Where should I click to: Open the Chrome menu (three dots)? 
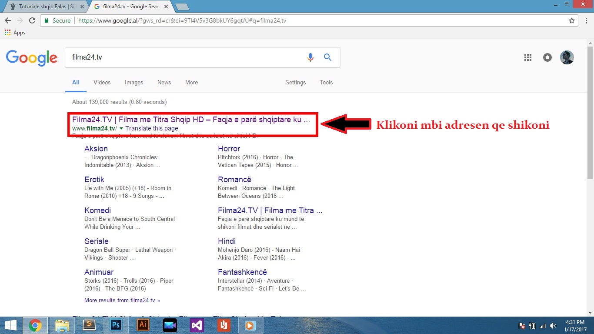click(x=585, y=20)
